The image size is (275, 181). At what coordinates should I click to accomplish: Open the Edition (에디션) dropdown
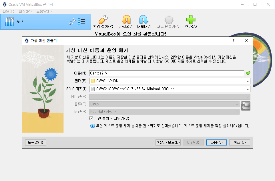[170, 97]
